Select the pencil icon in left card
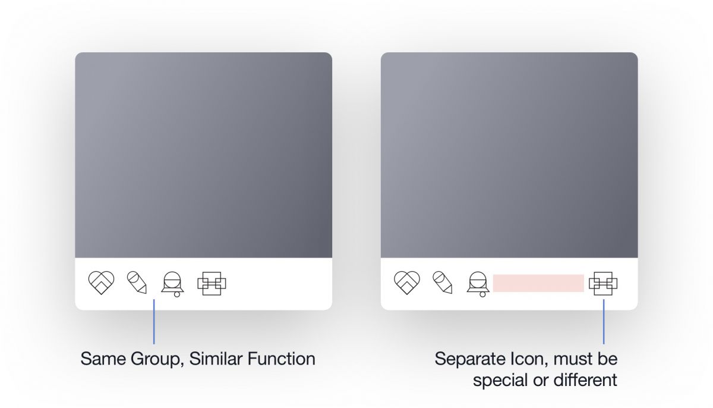The image size is (713, 408). click(137, 283)
